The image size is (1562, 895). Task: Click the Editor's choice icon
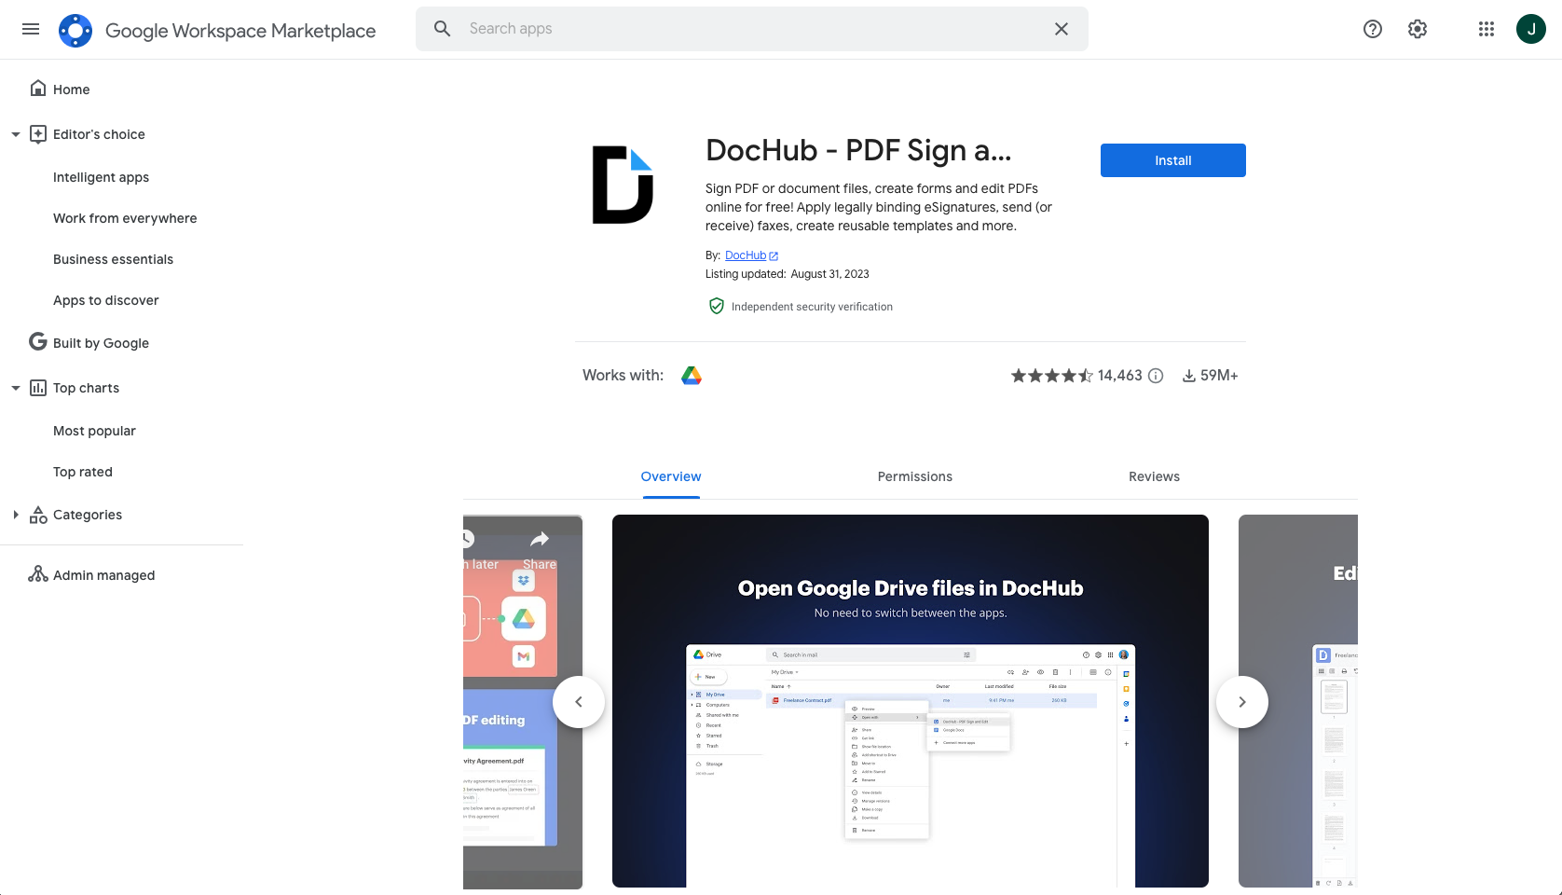tap(38, 134)
